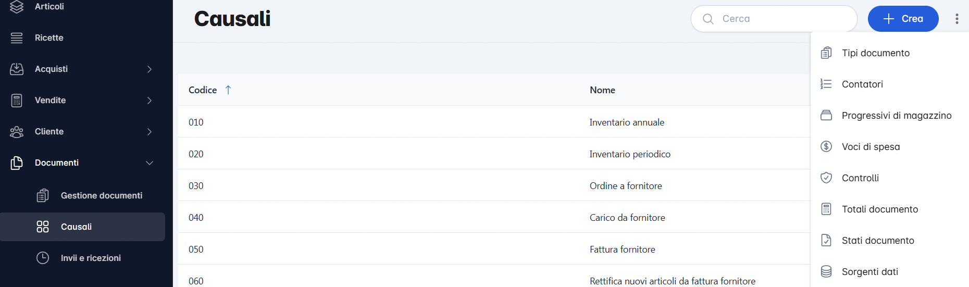This screenshot has height=287, width=969.
Task: Click the Voci di spesa dollar icon
Action: (x=826, y=146)
